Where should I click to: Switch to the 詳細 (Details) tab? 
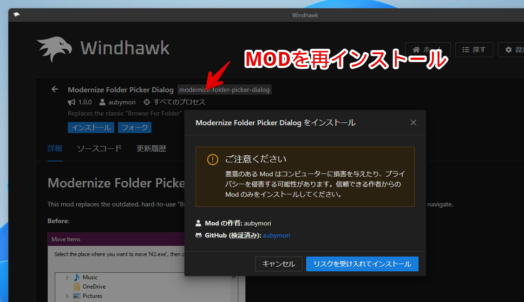coord(55,148)
